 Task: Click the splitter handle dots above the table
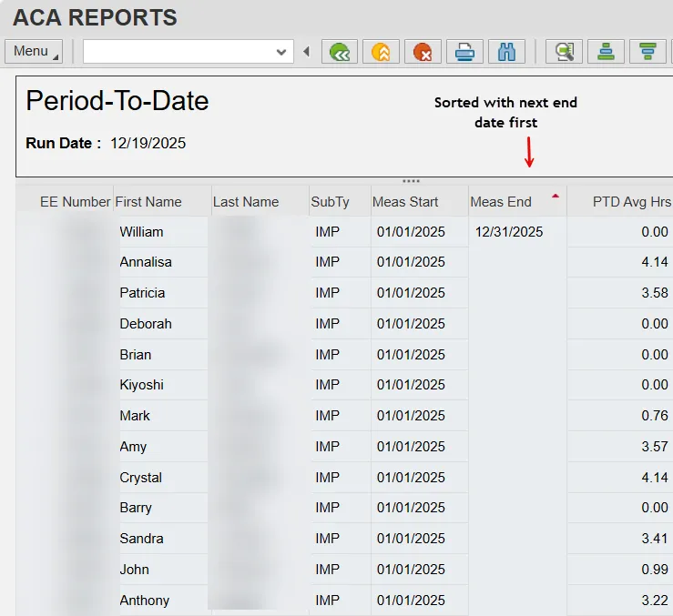click(411, 181)
